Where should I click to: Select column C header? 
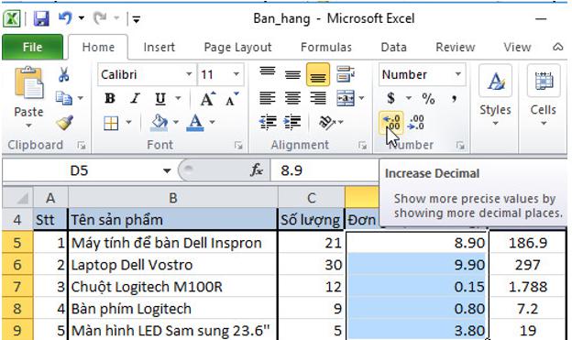click(x=311, y=198)
